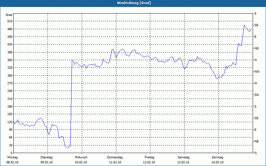Screen dimensions: 266x166
Task: Click the 210 value on the Grad axis
Action: pos(10,99)
